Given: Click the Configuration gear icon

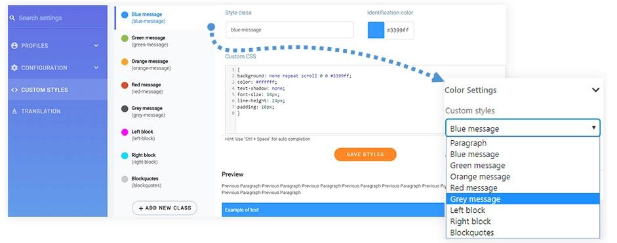Looking at the screenshot, I should pos(14,67).
